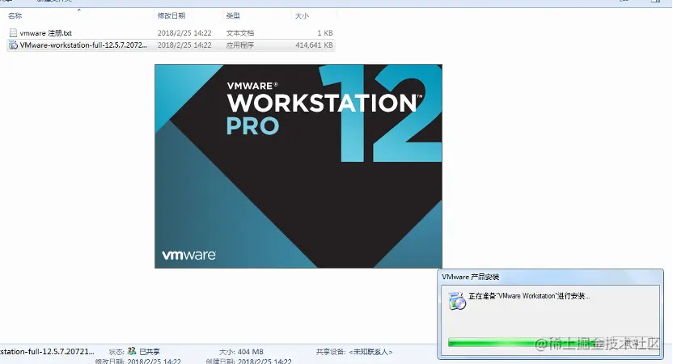Click the 未知联系人 shared device value
Screen dimensions: 673x364
(370, 352)
